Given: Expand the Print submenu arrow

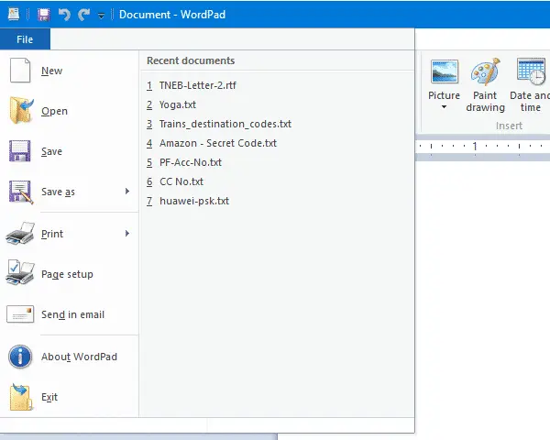Looking at the screenshot, I should (127, 234).
